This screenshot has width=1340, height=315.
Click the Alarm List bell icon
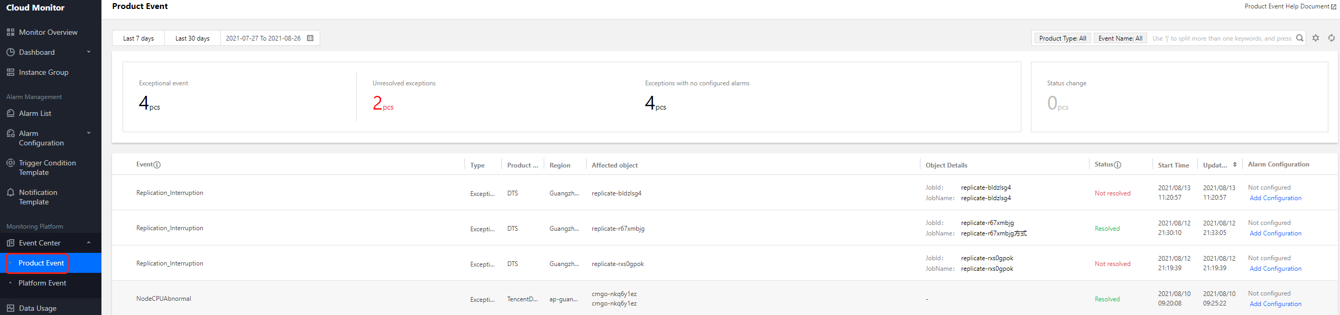click(11, 113)
